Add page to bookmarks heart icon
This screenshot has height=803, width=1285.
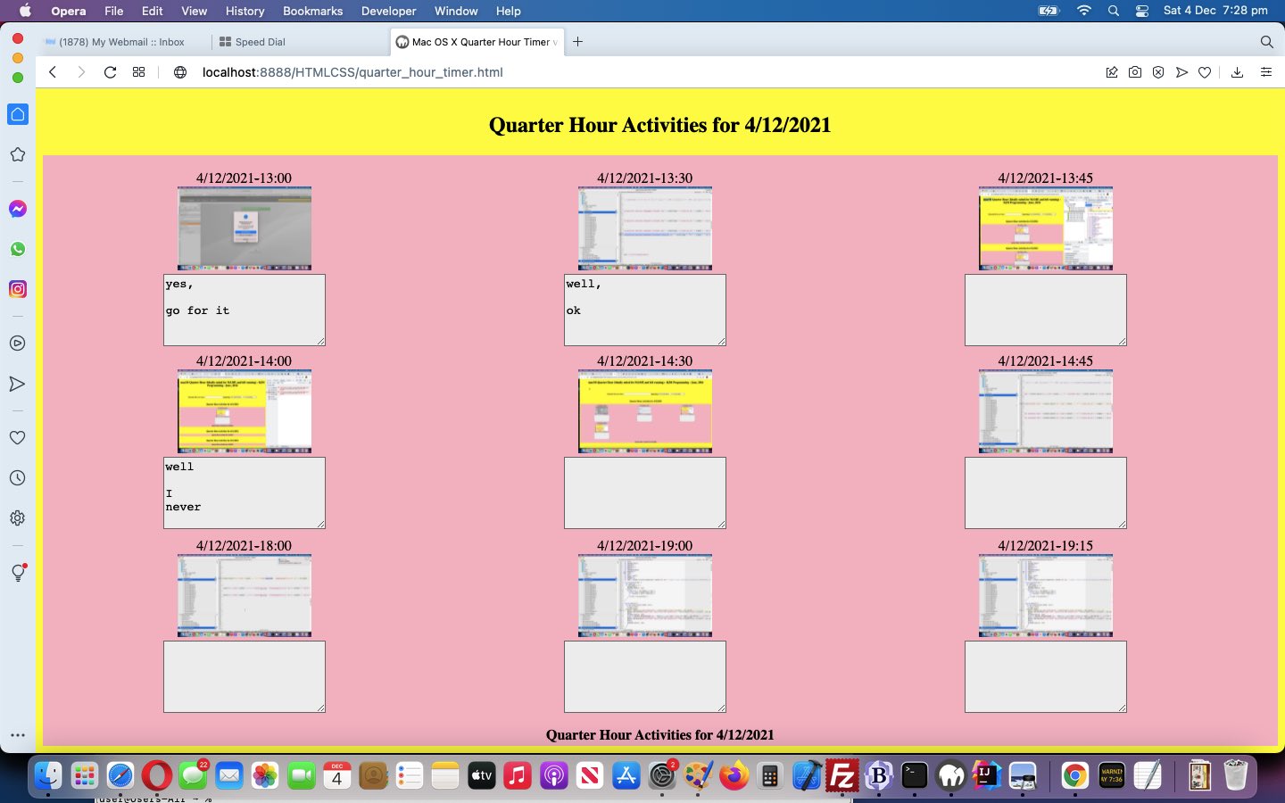[1205, 72]
